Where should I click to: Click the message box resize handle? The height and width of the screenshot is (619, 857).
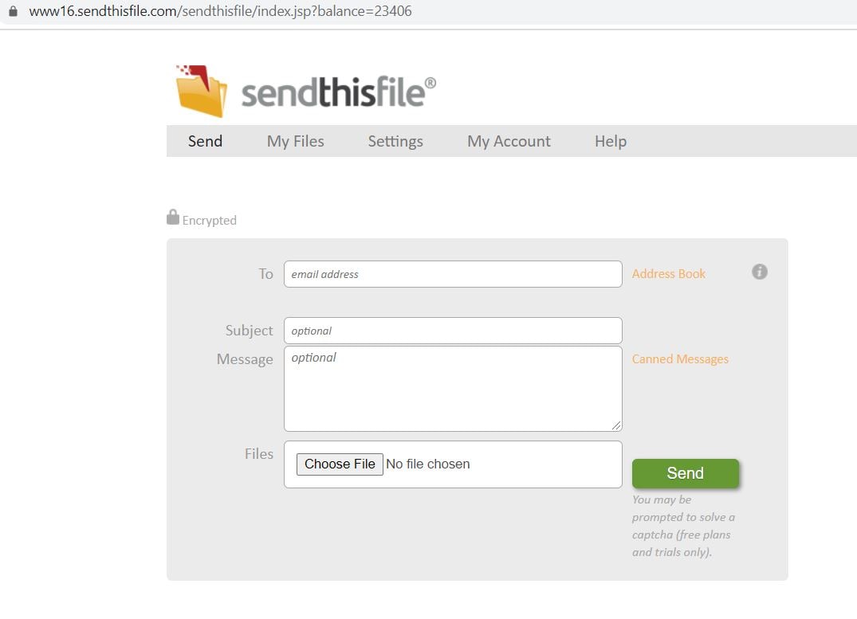618,425
